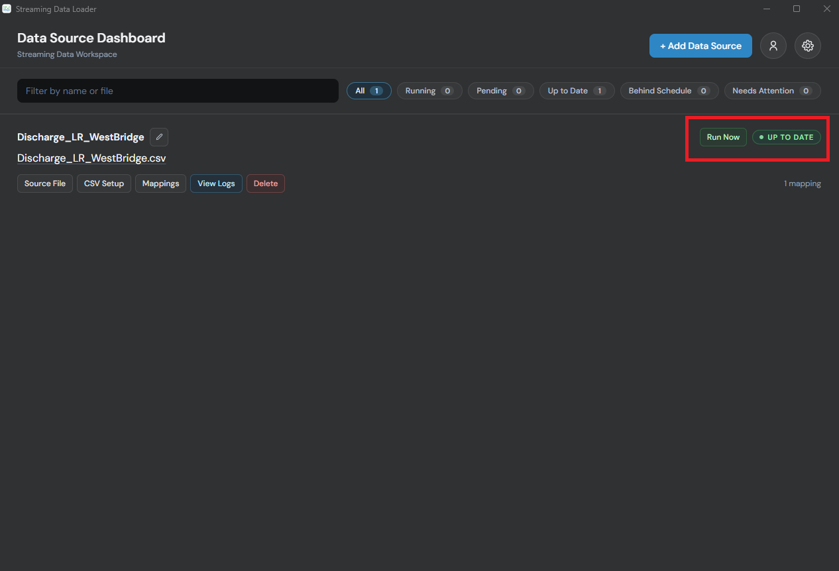839x571 pixels.
Task: Delete the Discharge_LR_WestBridge source
Action: pos(266,183)
